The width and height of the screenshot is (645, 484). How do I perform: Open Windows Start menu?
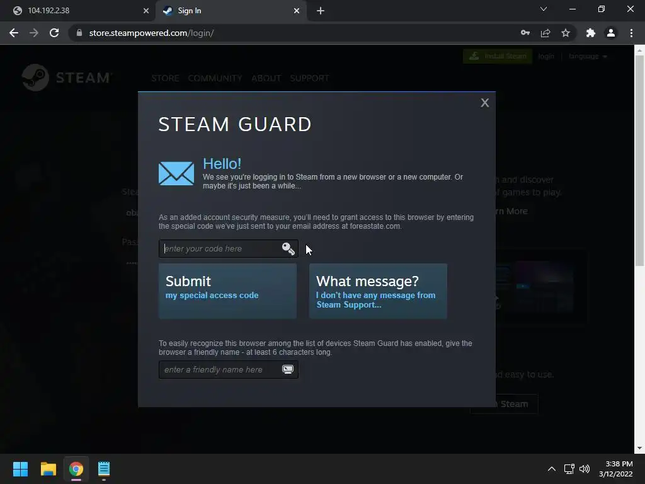click(x=20, y=469)
